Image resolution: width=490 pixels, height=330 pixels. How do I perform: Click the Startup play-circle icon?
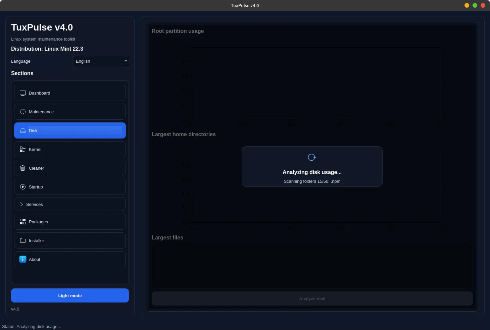click(23, 187)
